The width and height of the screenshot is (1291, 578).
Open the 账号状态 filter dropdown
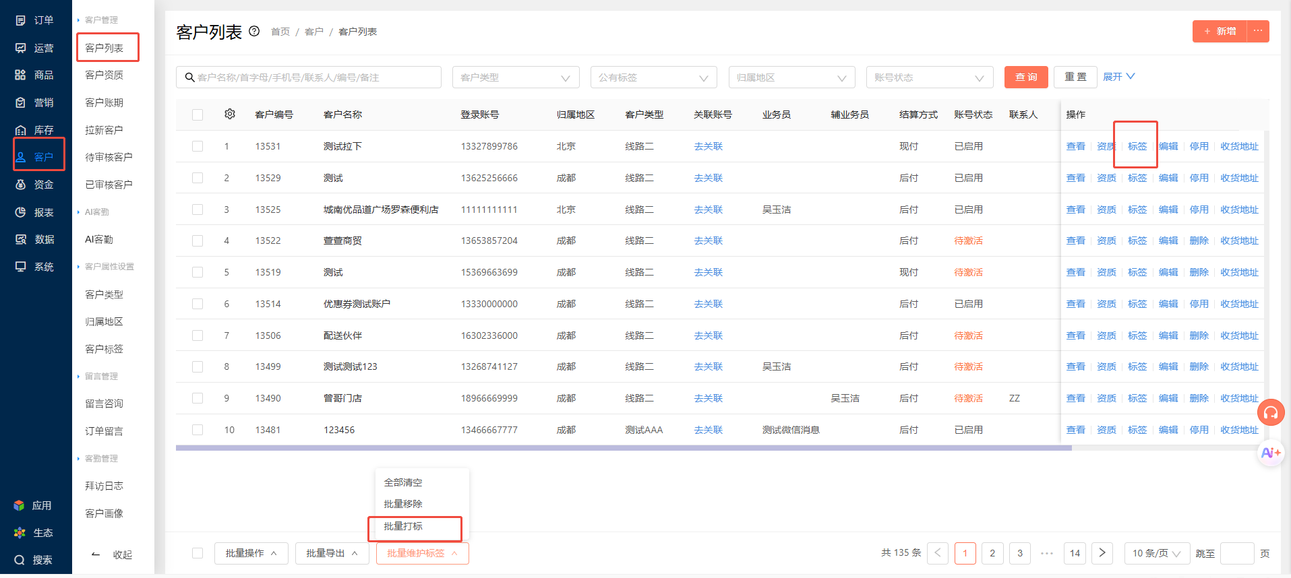(930, 77)
